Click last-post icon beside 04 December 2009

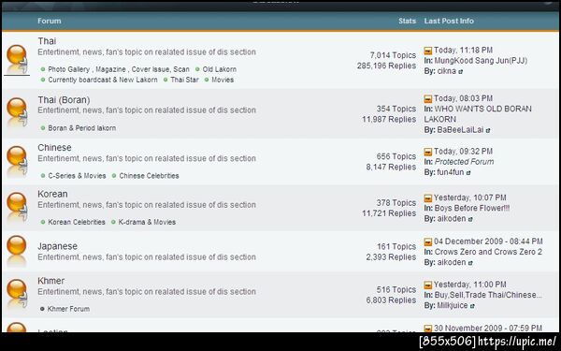pos(428,241)
